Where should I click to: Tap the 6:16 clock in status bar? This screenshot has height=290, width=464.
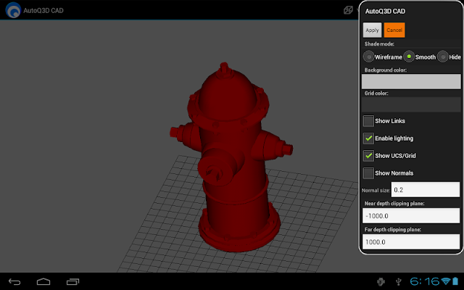coord(425,281)
